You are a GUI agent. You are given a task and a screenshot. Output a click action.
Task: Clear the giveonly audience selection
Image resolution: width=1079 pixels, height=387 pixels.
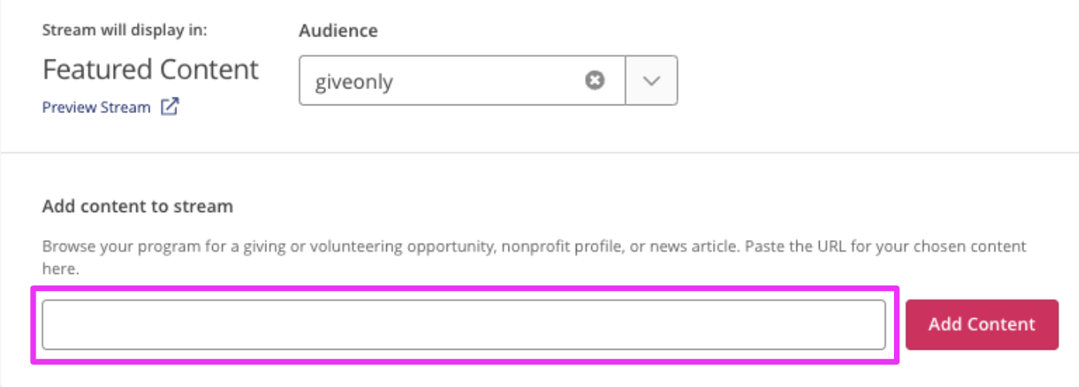[594, 80]
